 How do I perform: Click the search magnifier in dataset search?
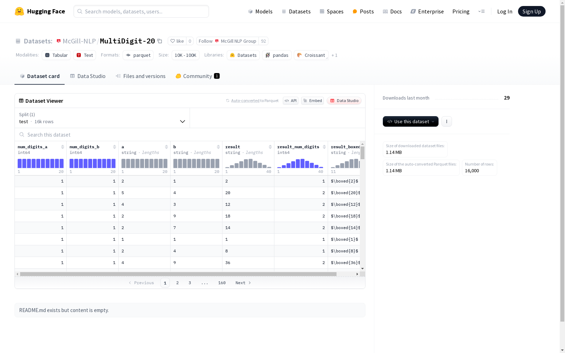point(22,134)
